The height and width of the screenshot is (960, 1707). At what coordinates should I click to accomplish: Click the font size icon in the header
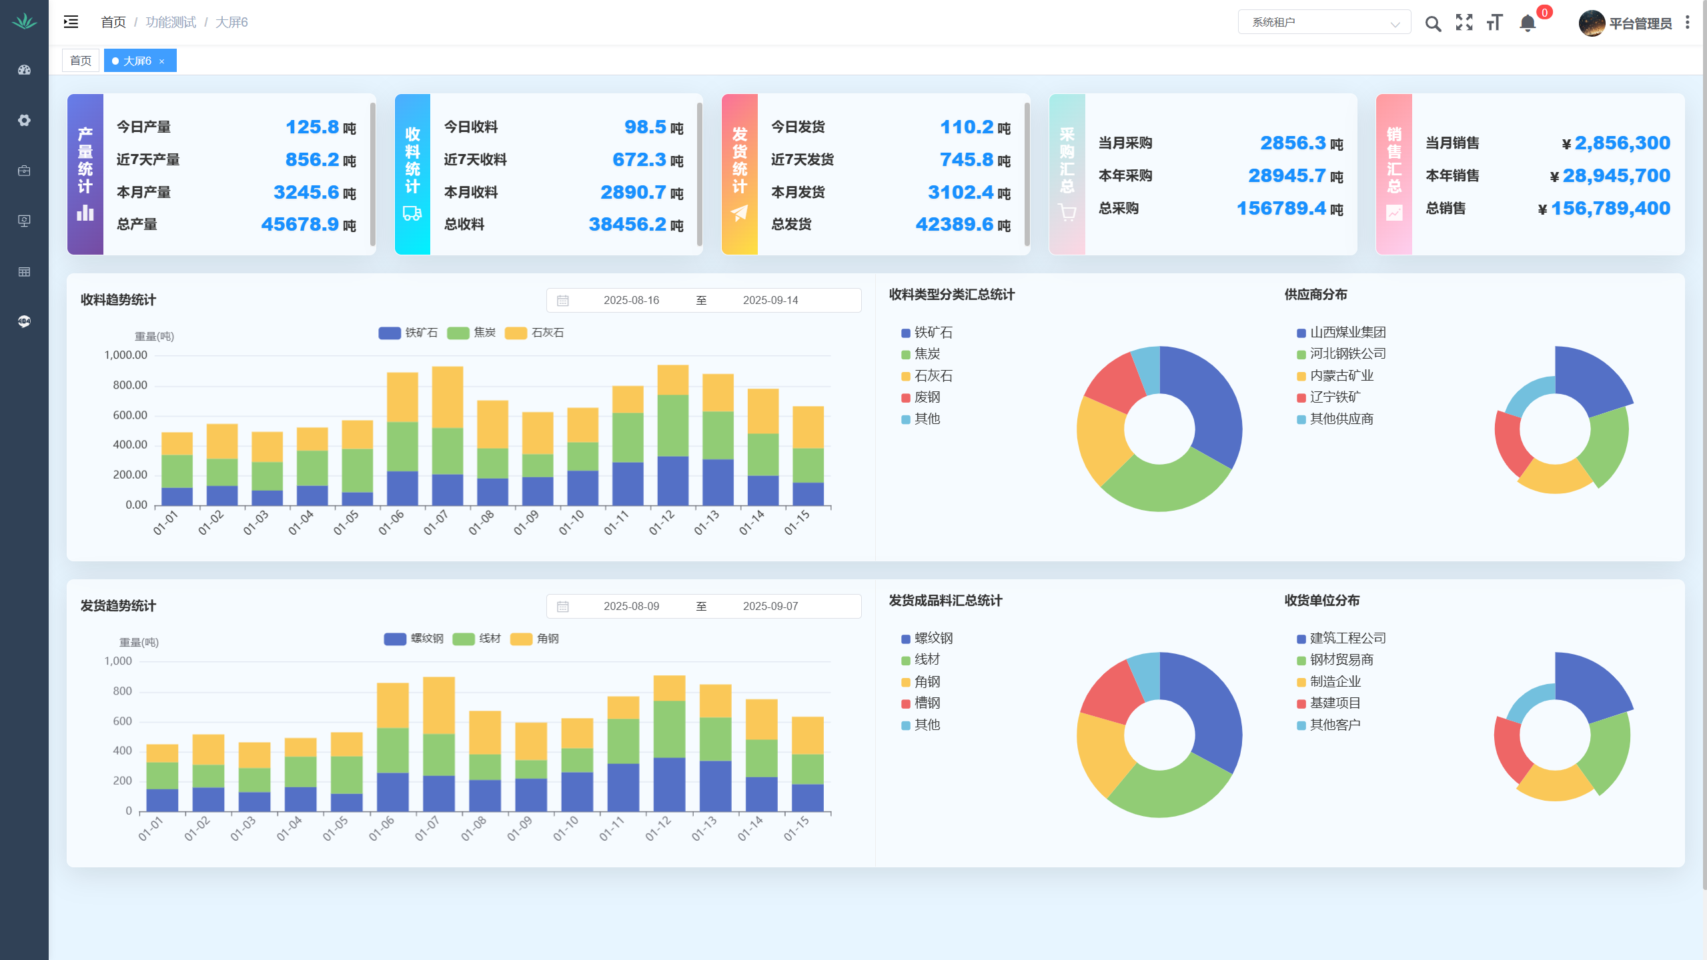point(1495,23)
